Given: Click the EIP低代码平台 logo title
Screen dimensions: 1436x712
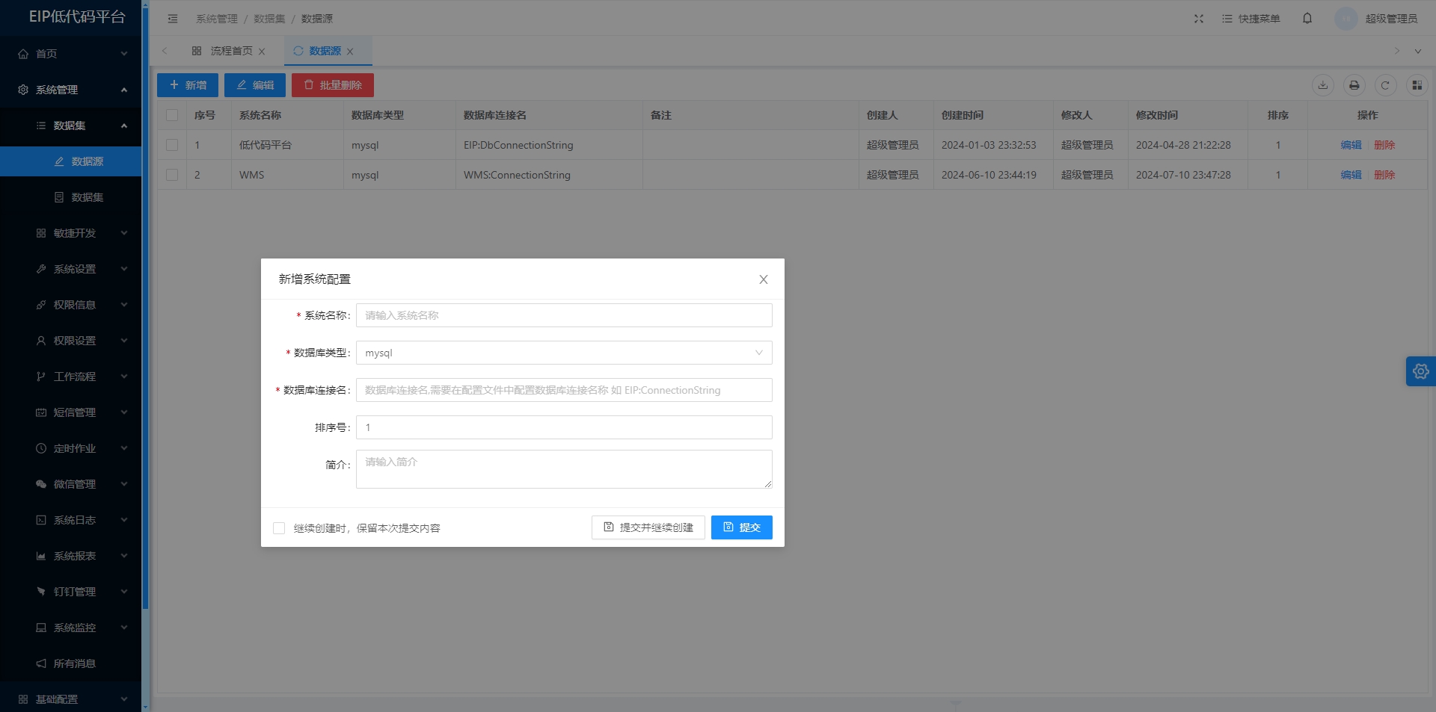Looking at the screenshot, I should click(x=77, y=16).
